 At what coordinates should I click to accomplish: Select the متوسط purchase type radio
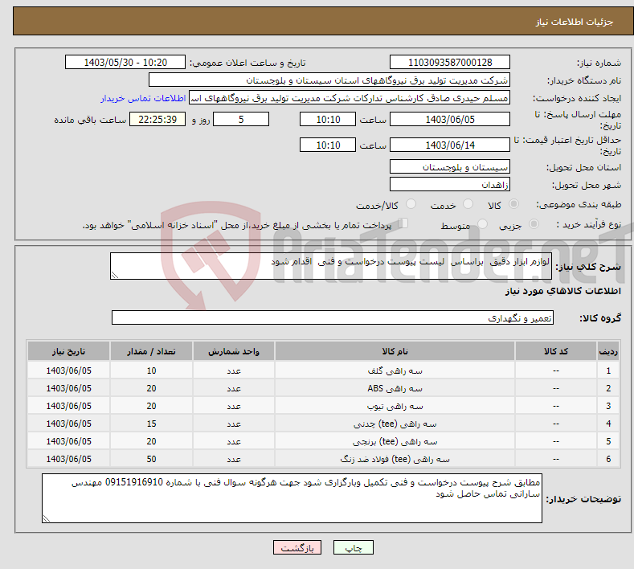point(482,224)
